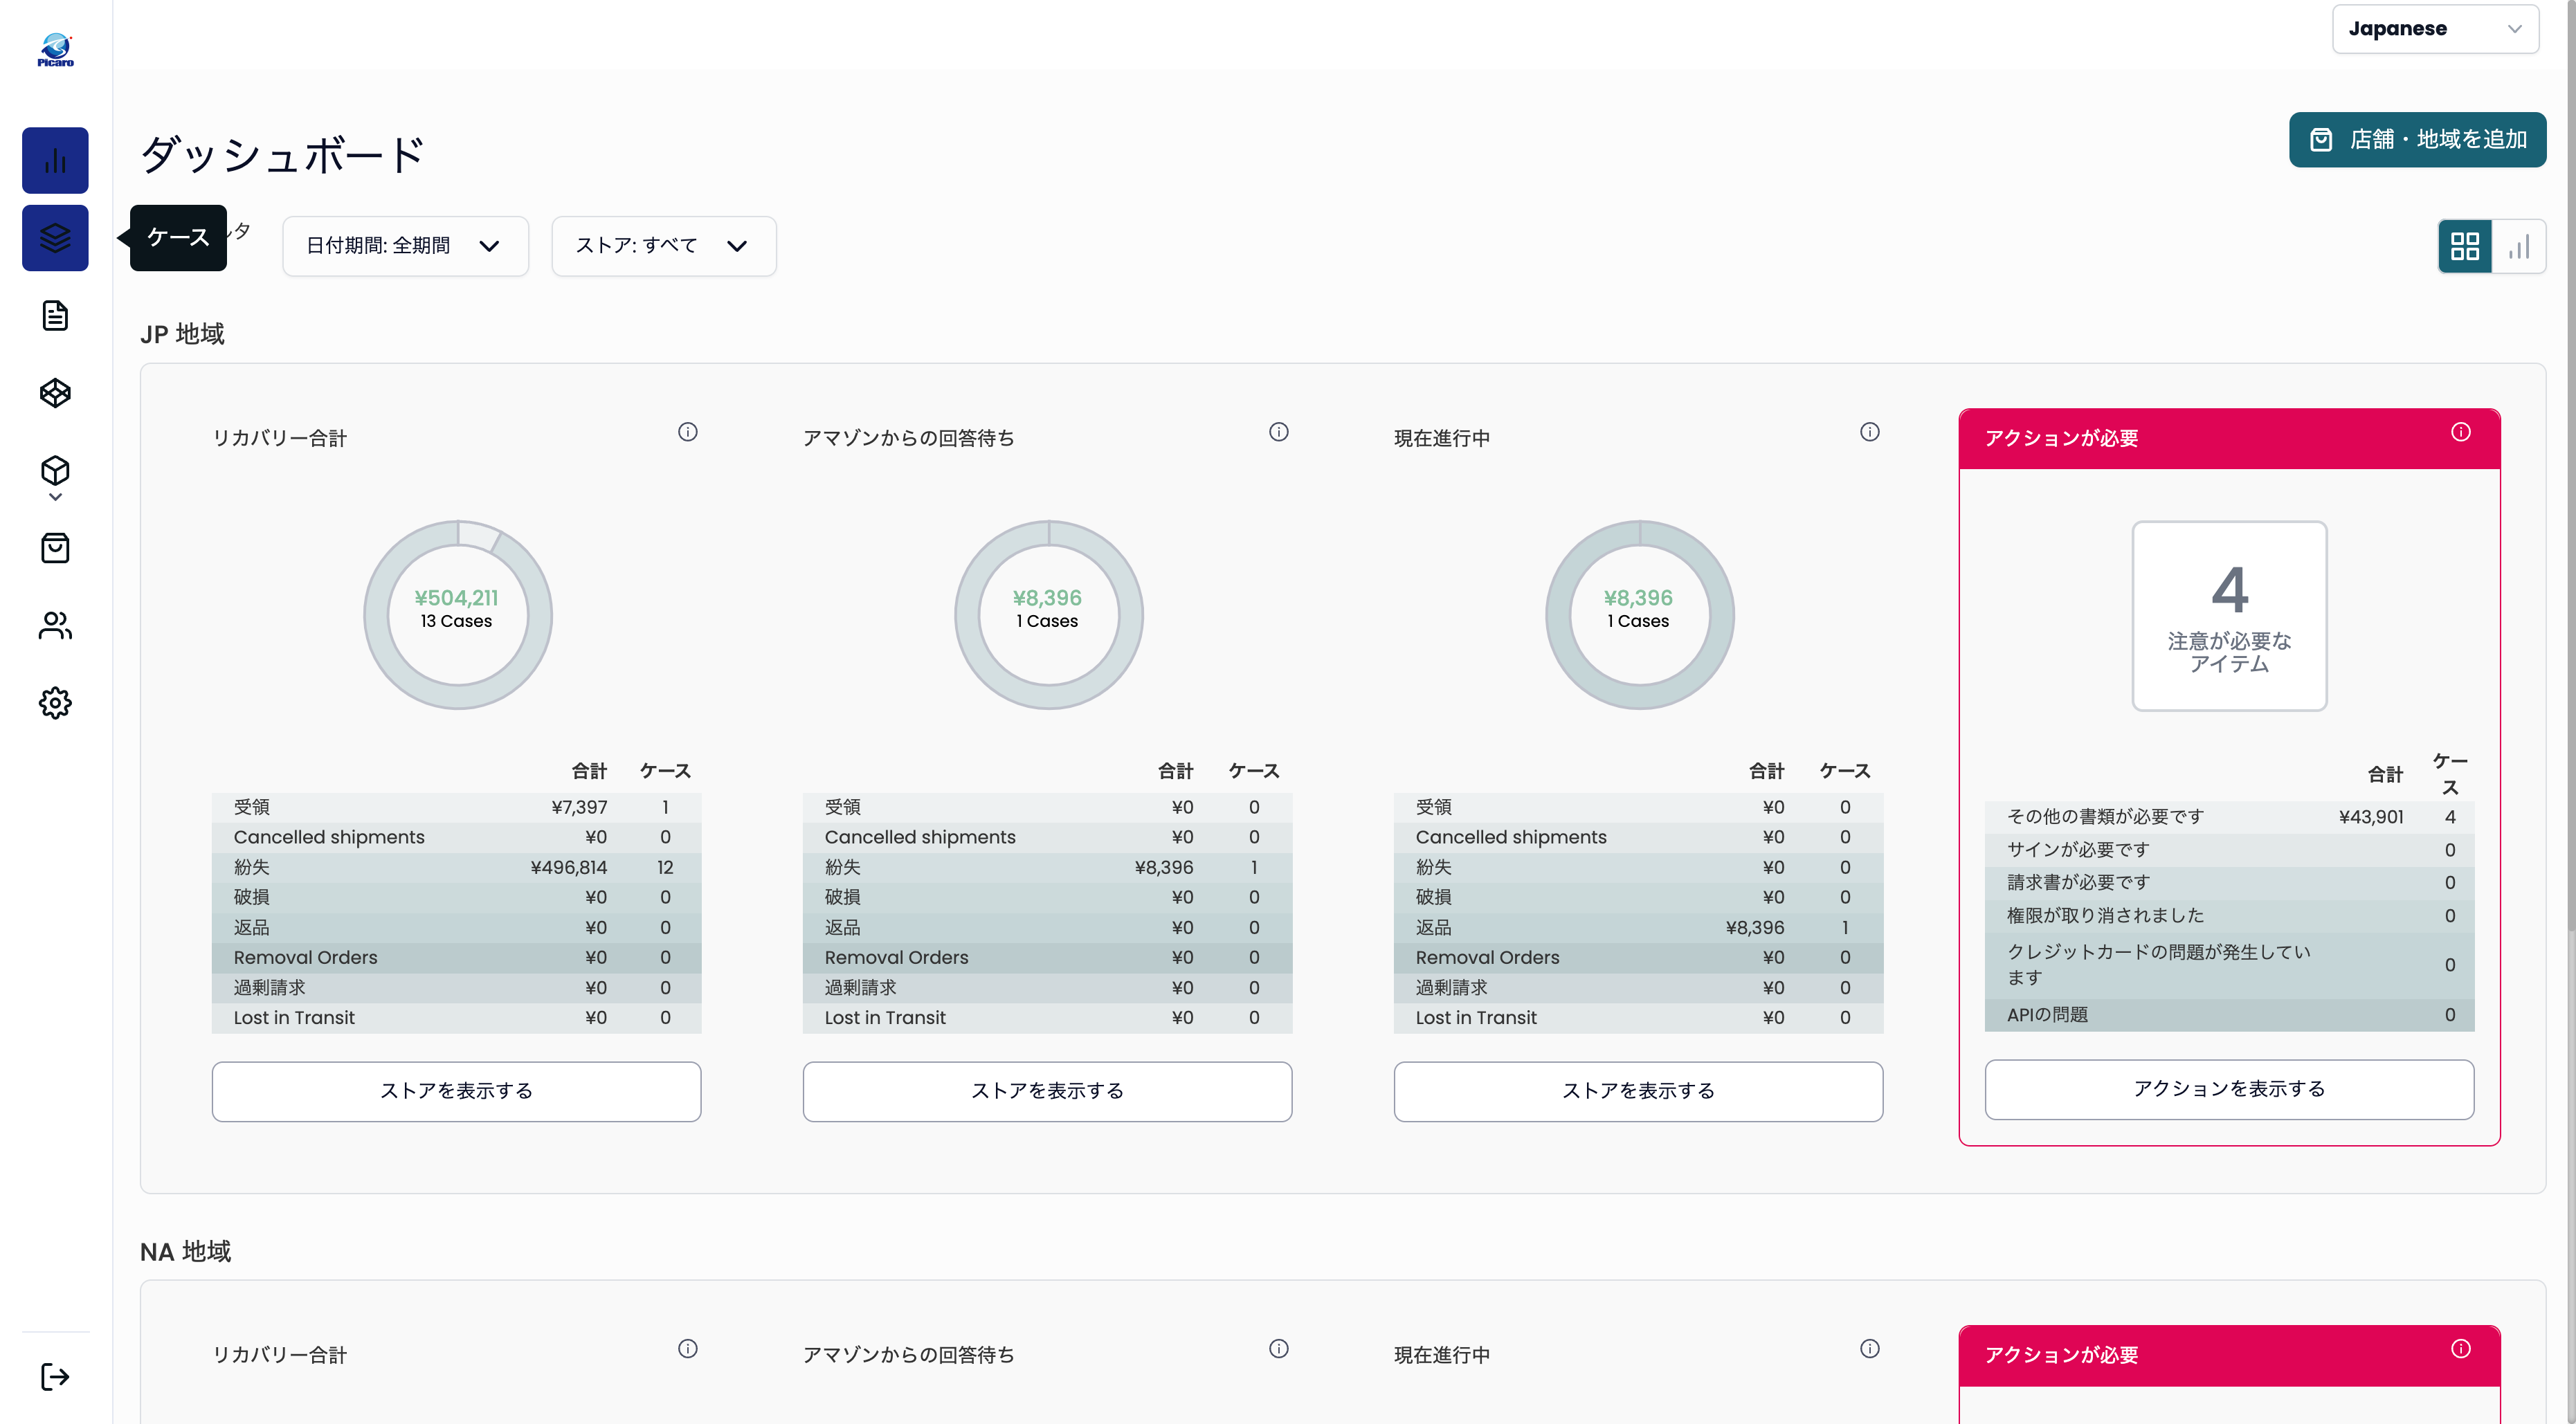Click the NA 地域 heading
The height and width of the screenshot is (1424, 2576).
pos(186,1252)
